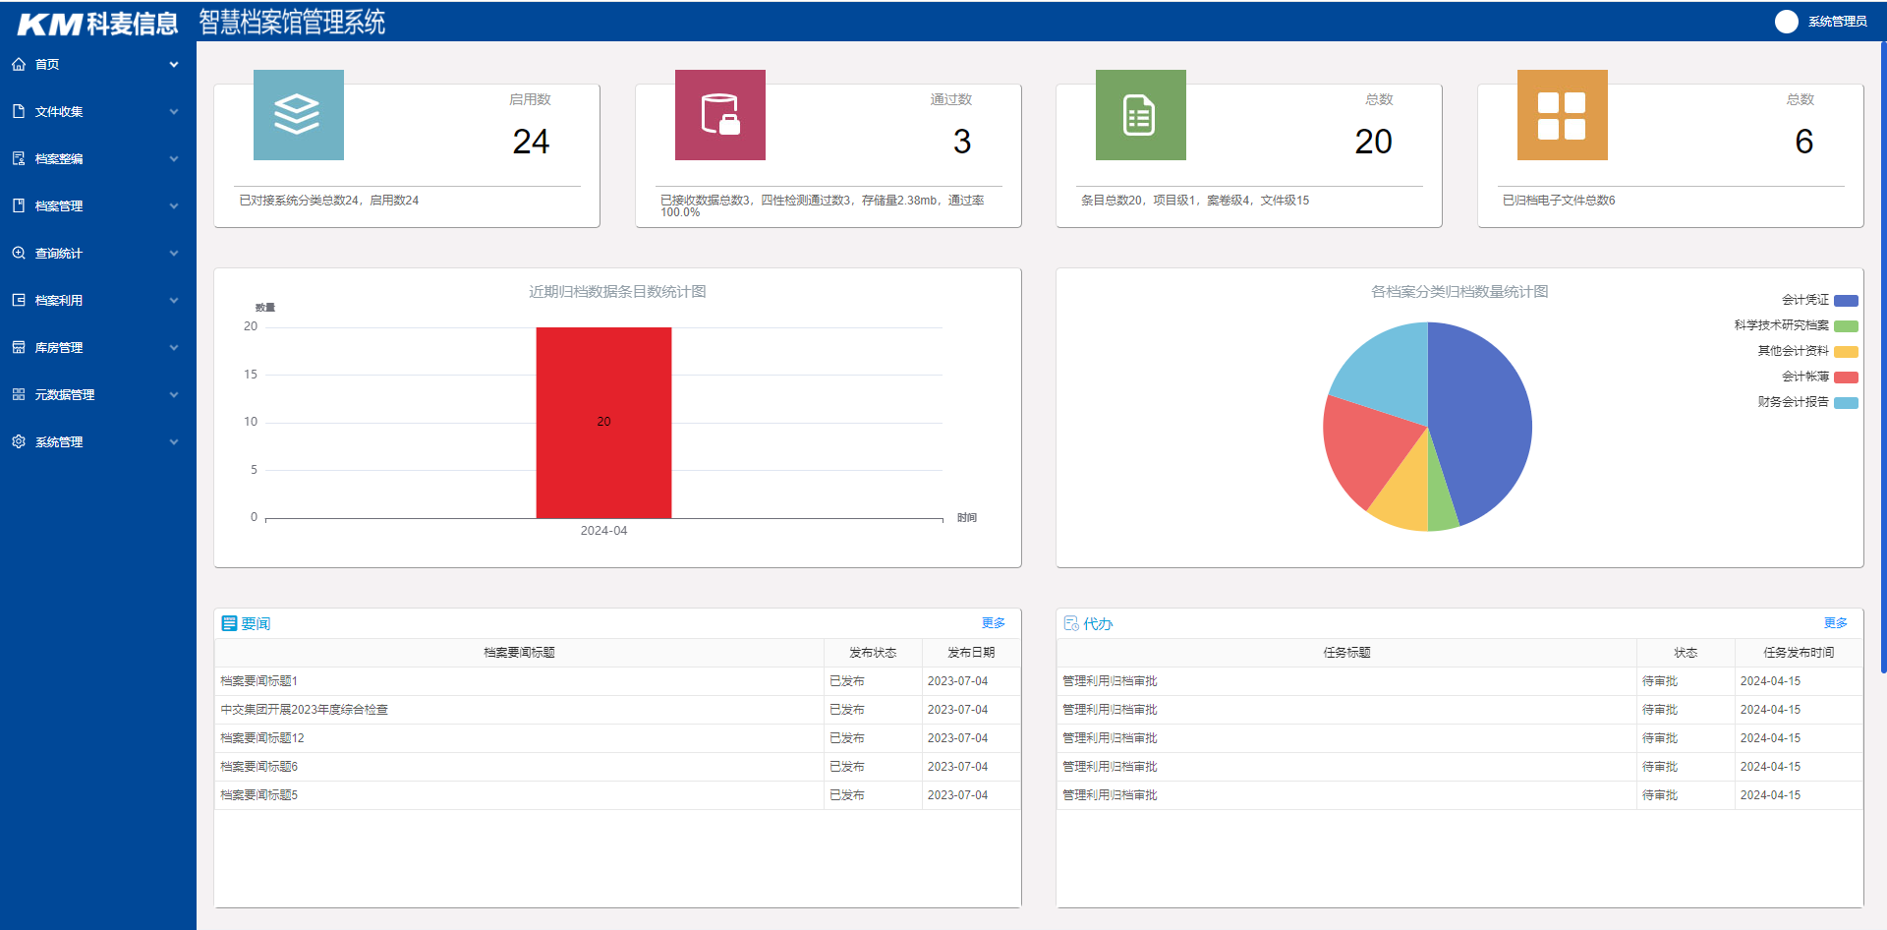Click the 元数据管理 grid icon
The height and width of the screenshot is (930, 1887).
tap(19, 394)
